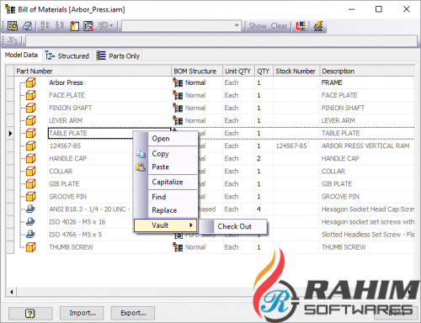Click the Renumber Items toolbar icon

pos(60,26)
